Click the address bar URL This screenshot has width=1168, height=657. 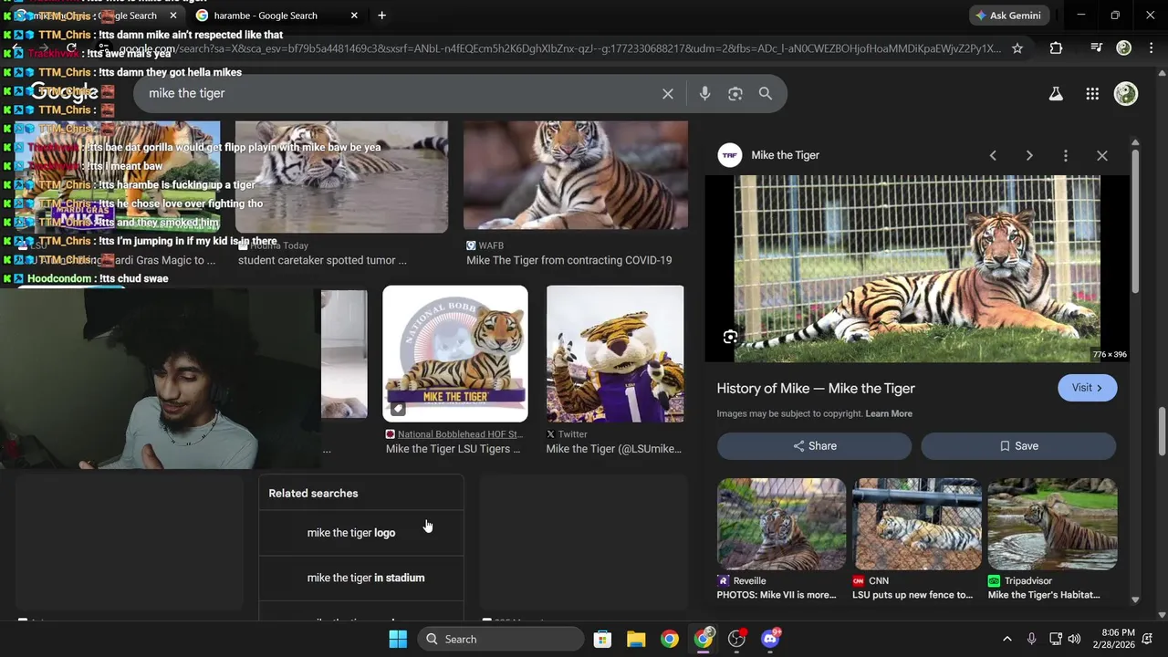[561, 48]
